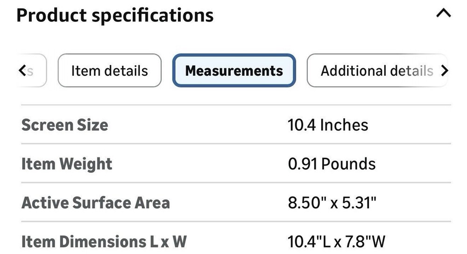Viewport: 467px width, 254px height.
Task: Click the Item Dimensions L x W label
Action: (104, 242)
